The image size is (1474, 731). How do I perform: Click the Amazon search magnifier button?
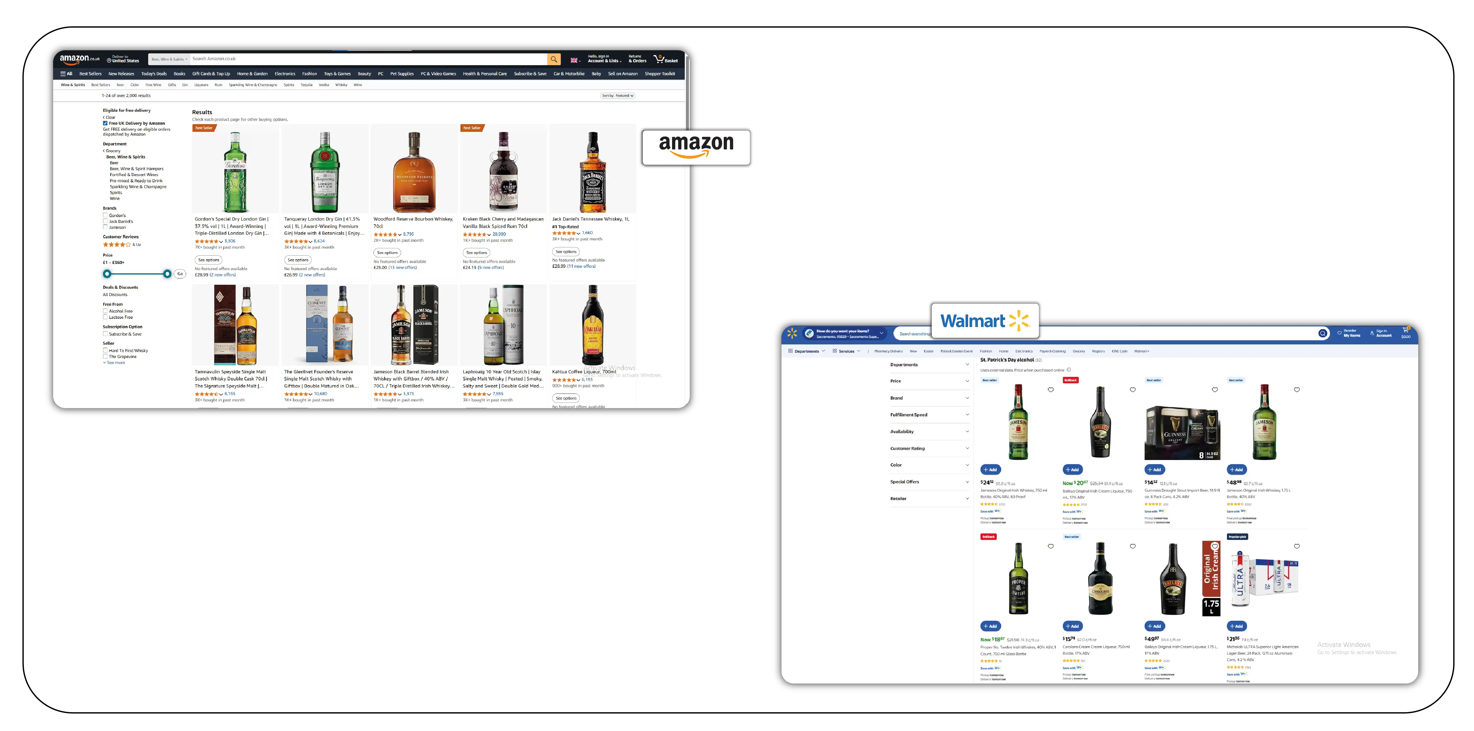553,60
